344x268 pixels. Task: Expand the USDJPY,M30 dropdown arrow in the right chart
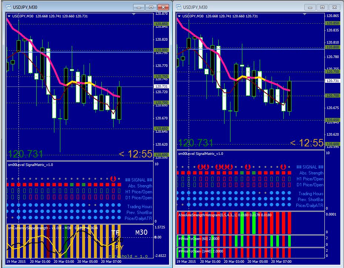pos(179,16)
